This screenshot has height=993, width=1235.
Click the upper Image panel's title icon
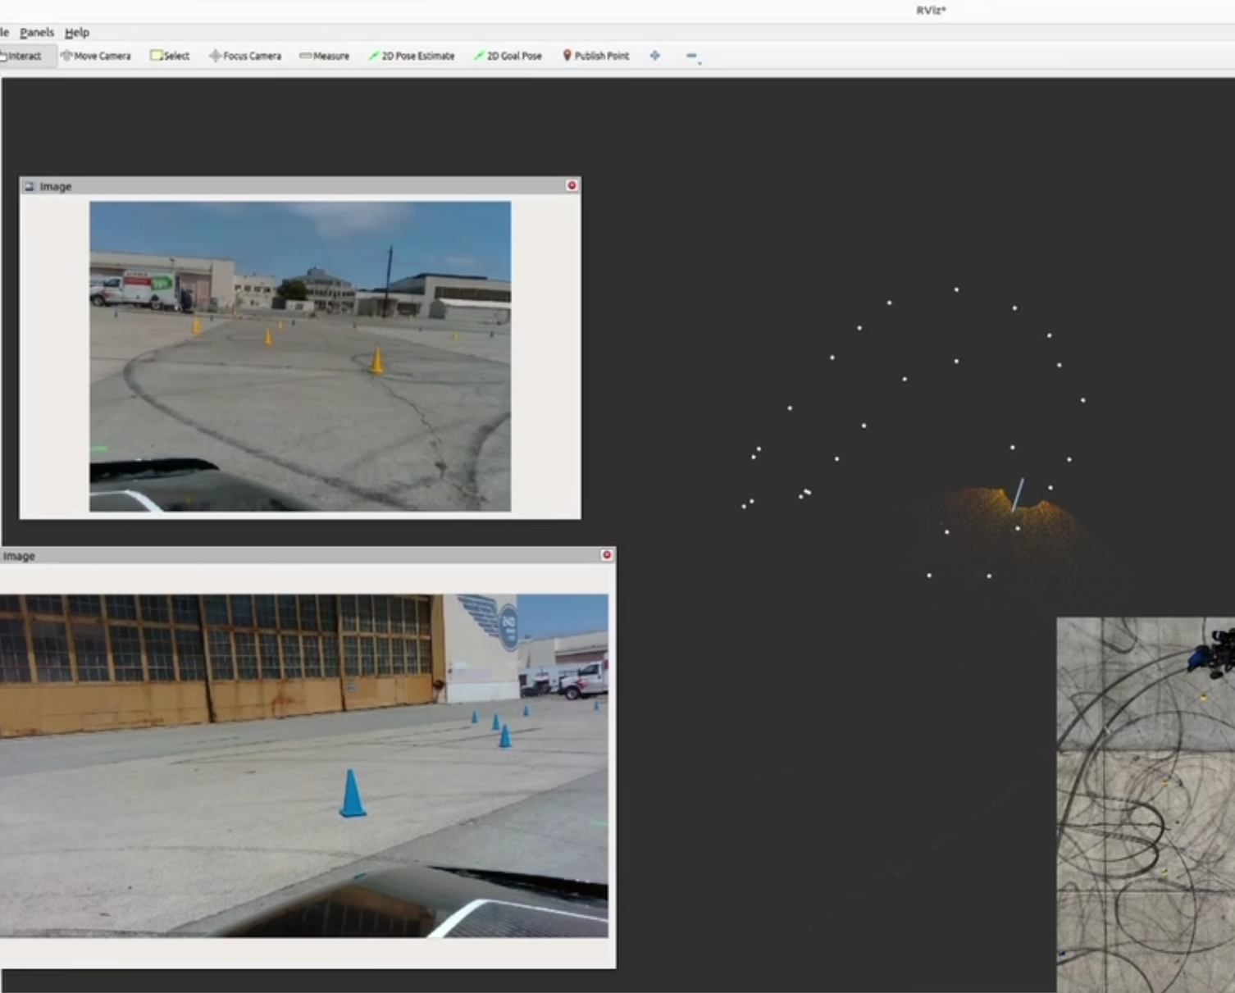(30, 187)
